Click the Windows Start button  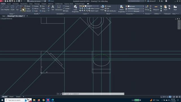(2, 100)
